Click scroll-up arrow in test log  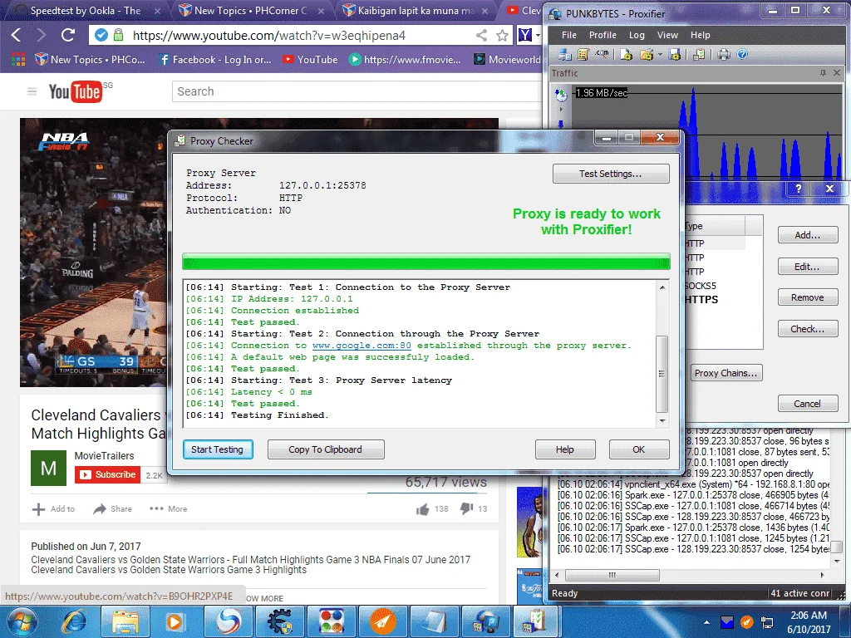662,287
